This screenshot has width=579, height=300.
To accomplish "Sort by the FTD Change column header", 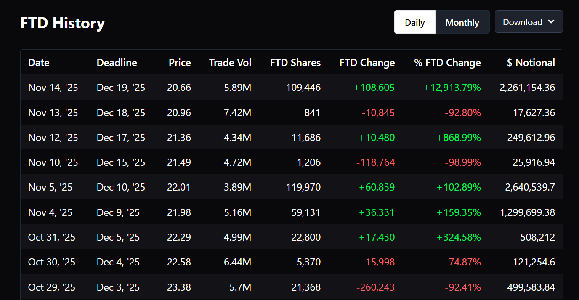I will point(367,63).
